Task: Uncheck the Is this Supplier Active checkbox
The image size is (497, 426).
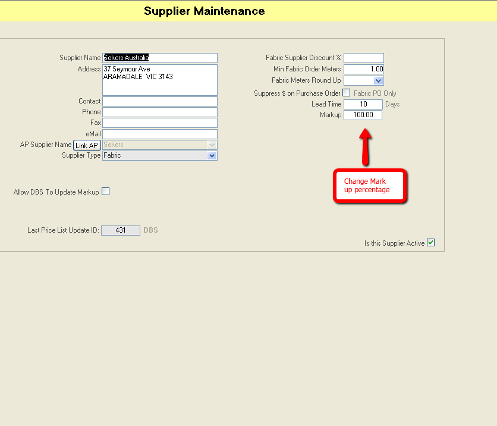Action: (431, 242)
